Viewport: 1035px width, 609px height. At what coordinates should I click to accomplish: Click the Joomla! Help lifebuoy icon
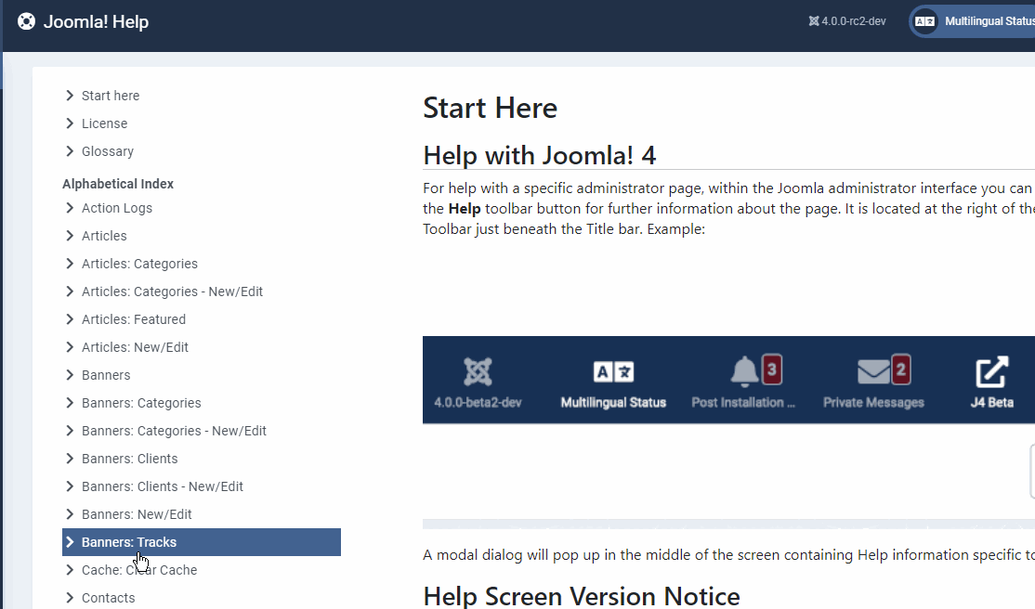[x=26, y=21]
